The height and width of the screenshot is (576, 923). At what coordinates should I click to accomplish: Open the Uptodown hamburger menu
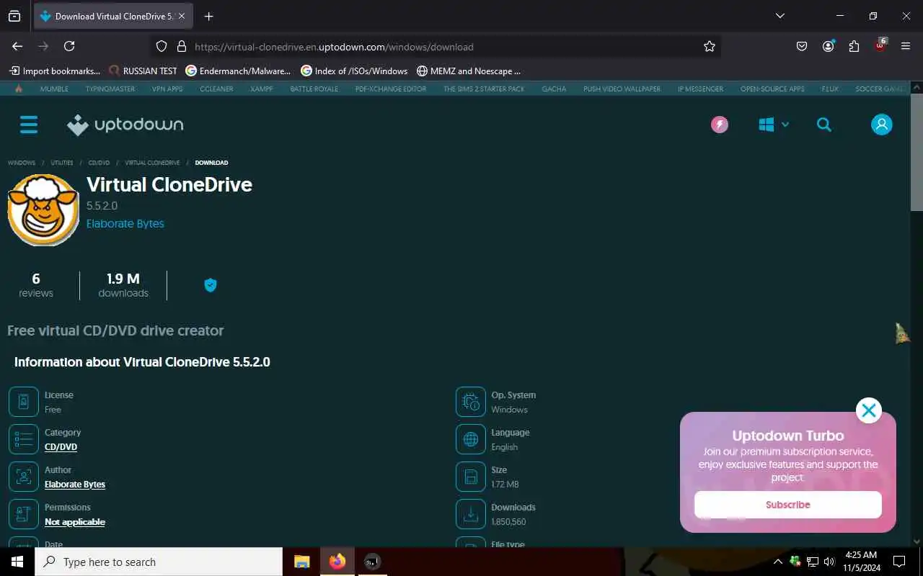29,125
